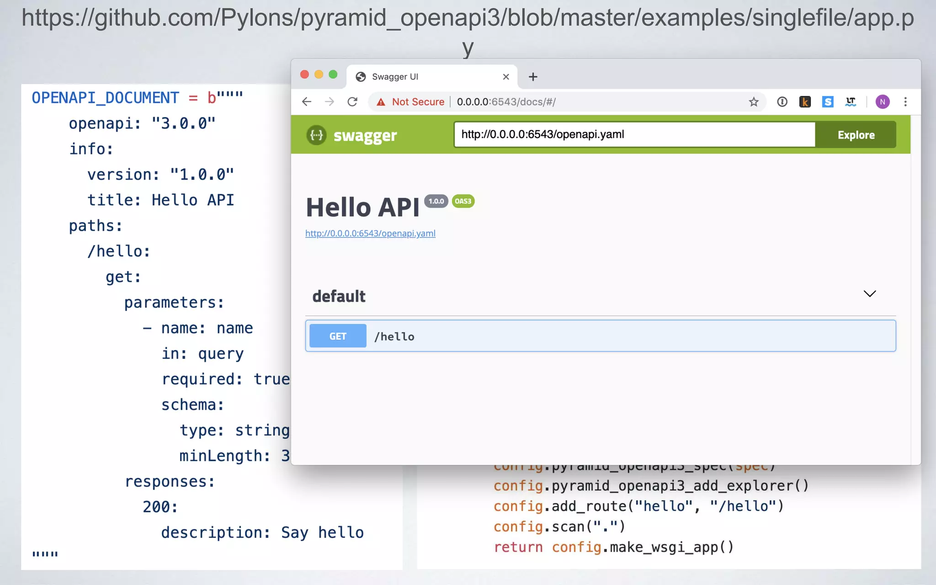Click the parameters: code line
This screenshot has height=585, width=936.
(174, 303)
